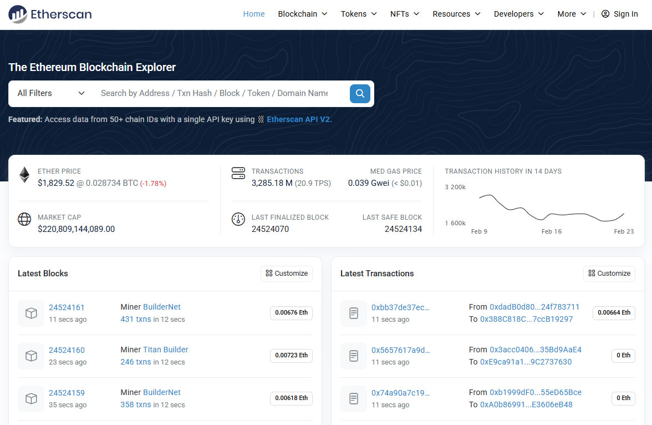Click the transactions 3,285.18 M value
Screen dimensions: 652x425
click(x=272, y=183)
